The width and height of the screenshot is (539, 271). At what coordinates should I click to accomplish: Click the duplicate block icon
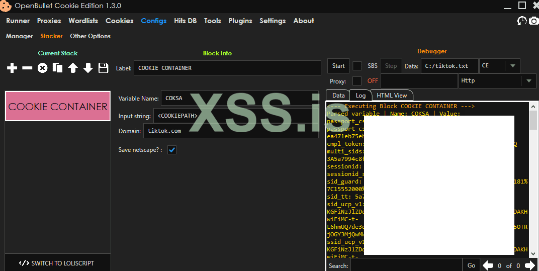pos(58,68)
